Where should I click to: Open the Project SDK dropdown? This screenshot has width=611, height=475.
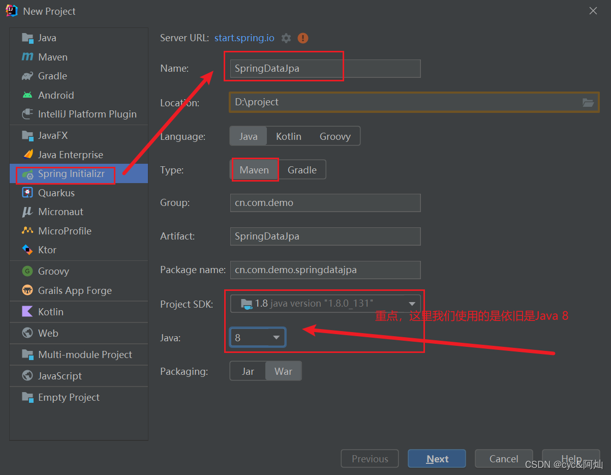click(x=325, y=304)
